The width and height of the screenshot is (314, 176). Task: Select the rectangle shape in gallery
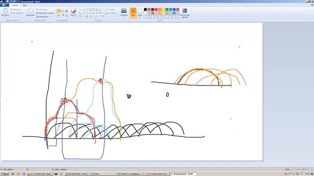point(90,10)
